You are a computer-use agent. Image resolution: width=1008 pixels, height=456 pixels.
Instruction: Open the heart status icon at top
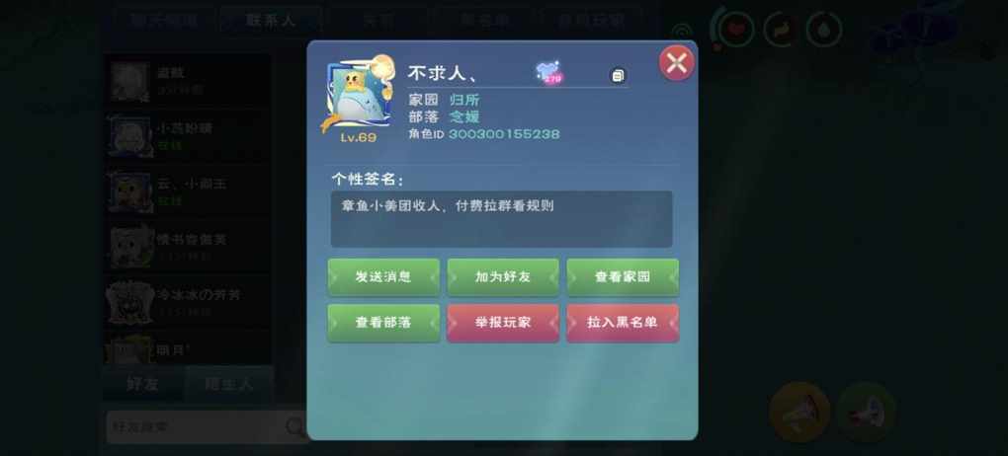coord(735,30)
